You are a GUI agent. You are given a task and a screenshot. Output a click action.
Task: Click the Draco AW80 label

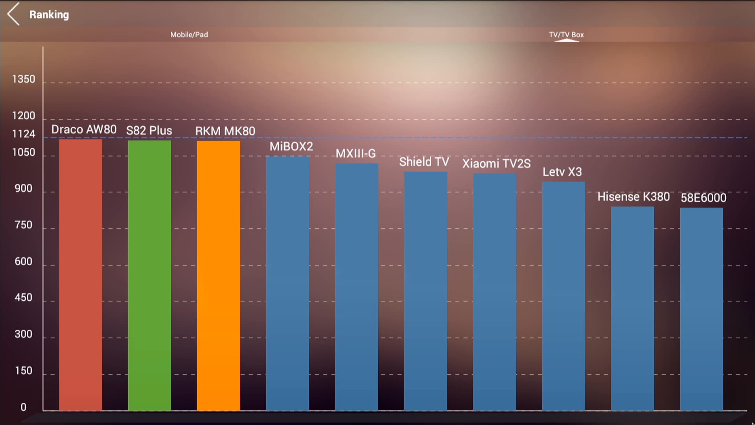point(84,129)
